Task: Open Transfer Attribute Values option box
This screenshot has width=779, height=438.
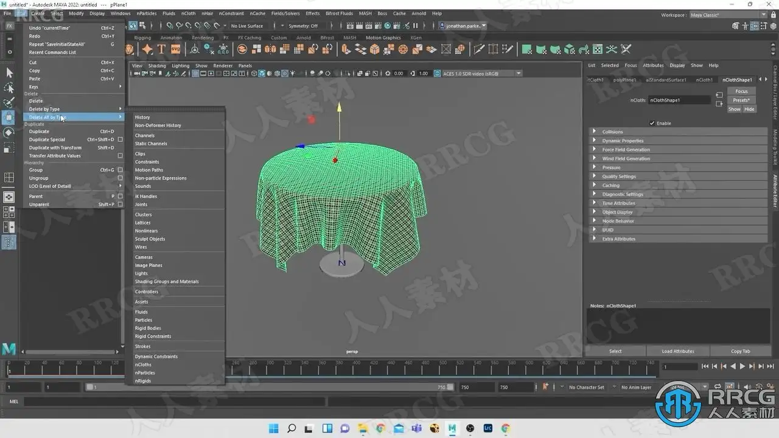Action: pos(120,156)
